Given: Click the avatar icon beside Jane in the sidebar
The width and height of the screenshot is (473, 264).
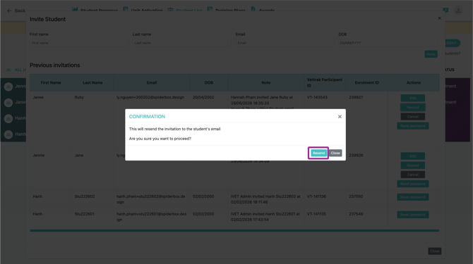Looking at the screenshot, I should pyautogui.click(x=8, y=103).
